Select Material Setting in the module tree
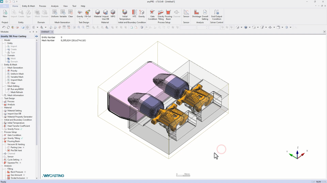The height and width of the screenshot is (183, 327). pyautogui.click(x=15, y=111)
